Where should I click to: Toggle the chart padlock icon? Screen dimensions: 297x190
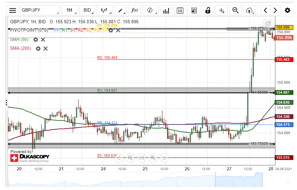point(208,10)
